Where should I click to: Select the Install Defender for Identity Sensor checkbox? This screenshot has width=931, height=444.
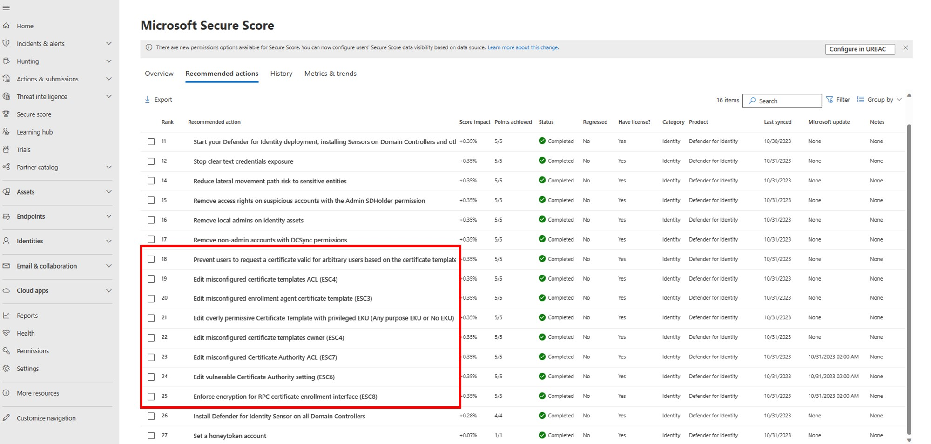pos(151,416)
